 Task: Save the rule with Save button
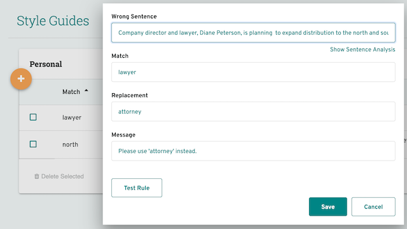point(328,207)
